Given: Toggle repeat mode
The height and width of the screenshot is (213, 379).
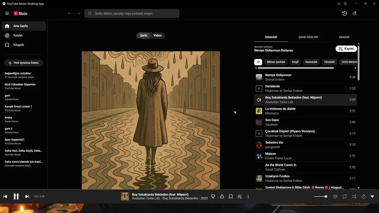Looking at the screenshot, I should coord(345,196).
